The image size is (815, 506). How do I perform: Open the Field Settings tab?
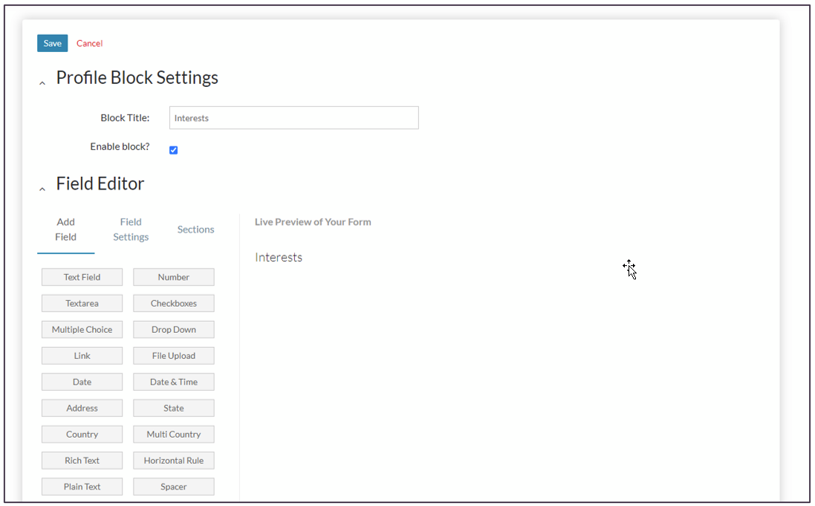point(131,230)
